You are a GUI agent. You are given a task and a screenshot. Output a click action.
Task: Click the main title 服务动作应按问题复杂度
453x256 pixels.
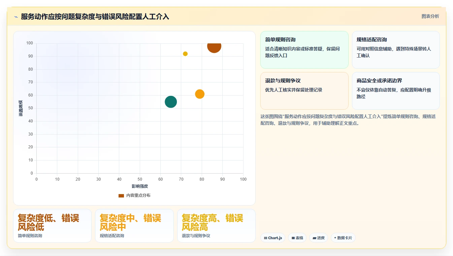[x=95, y=16]
